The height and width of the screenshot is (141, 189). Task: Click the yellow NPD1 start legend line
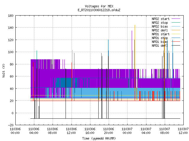point(176,34)
